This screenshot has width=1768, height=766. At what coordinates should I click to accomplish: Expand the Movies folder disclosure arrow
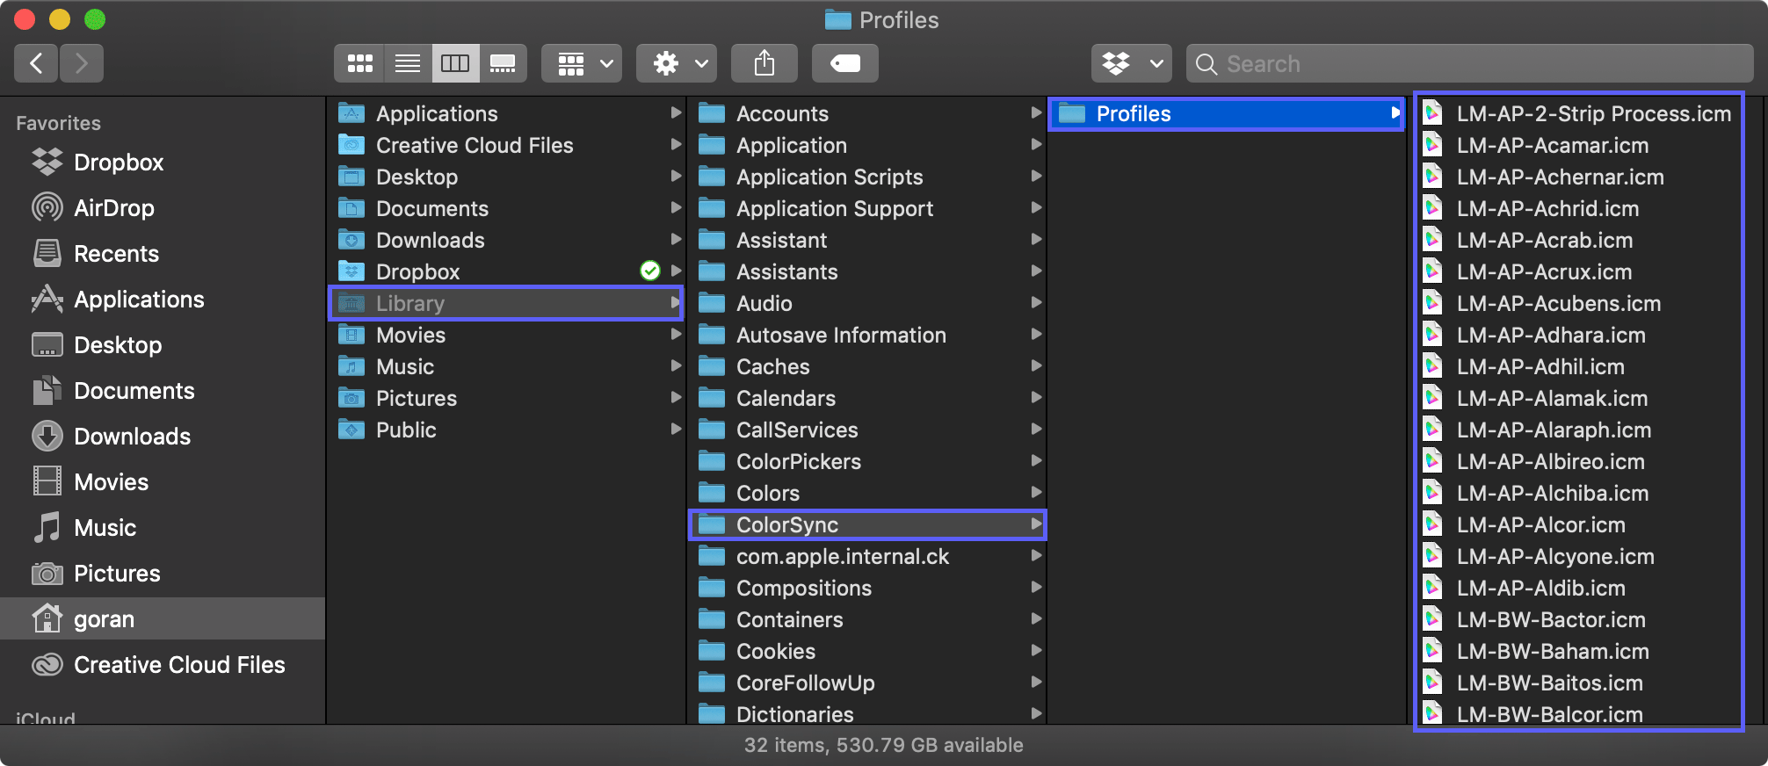click(675, 335)
